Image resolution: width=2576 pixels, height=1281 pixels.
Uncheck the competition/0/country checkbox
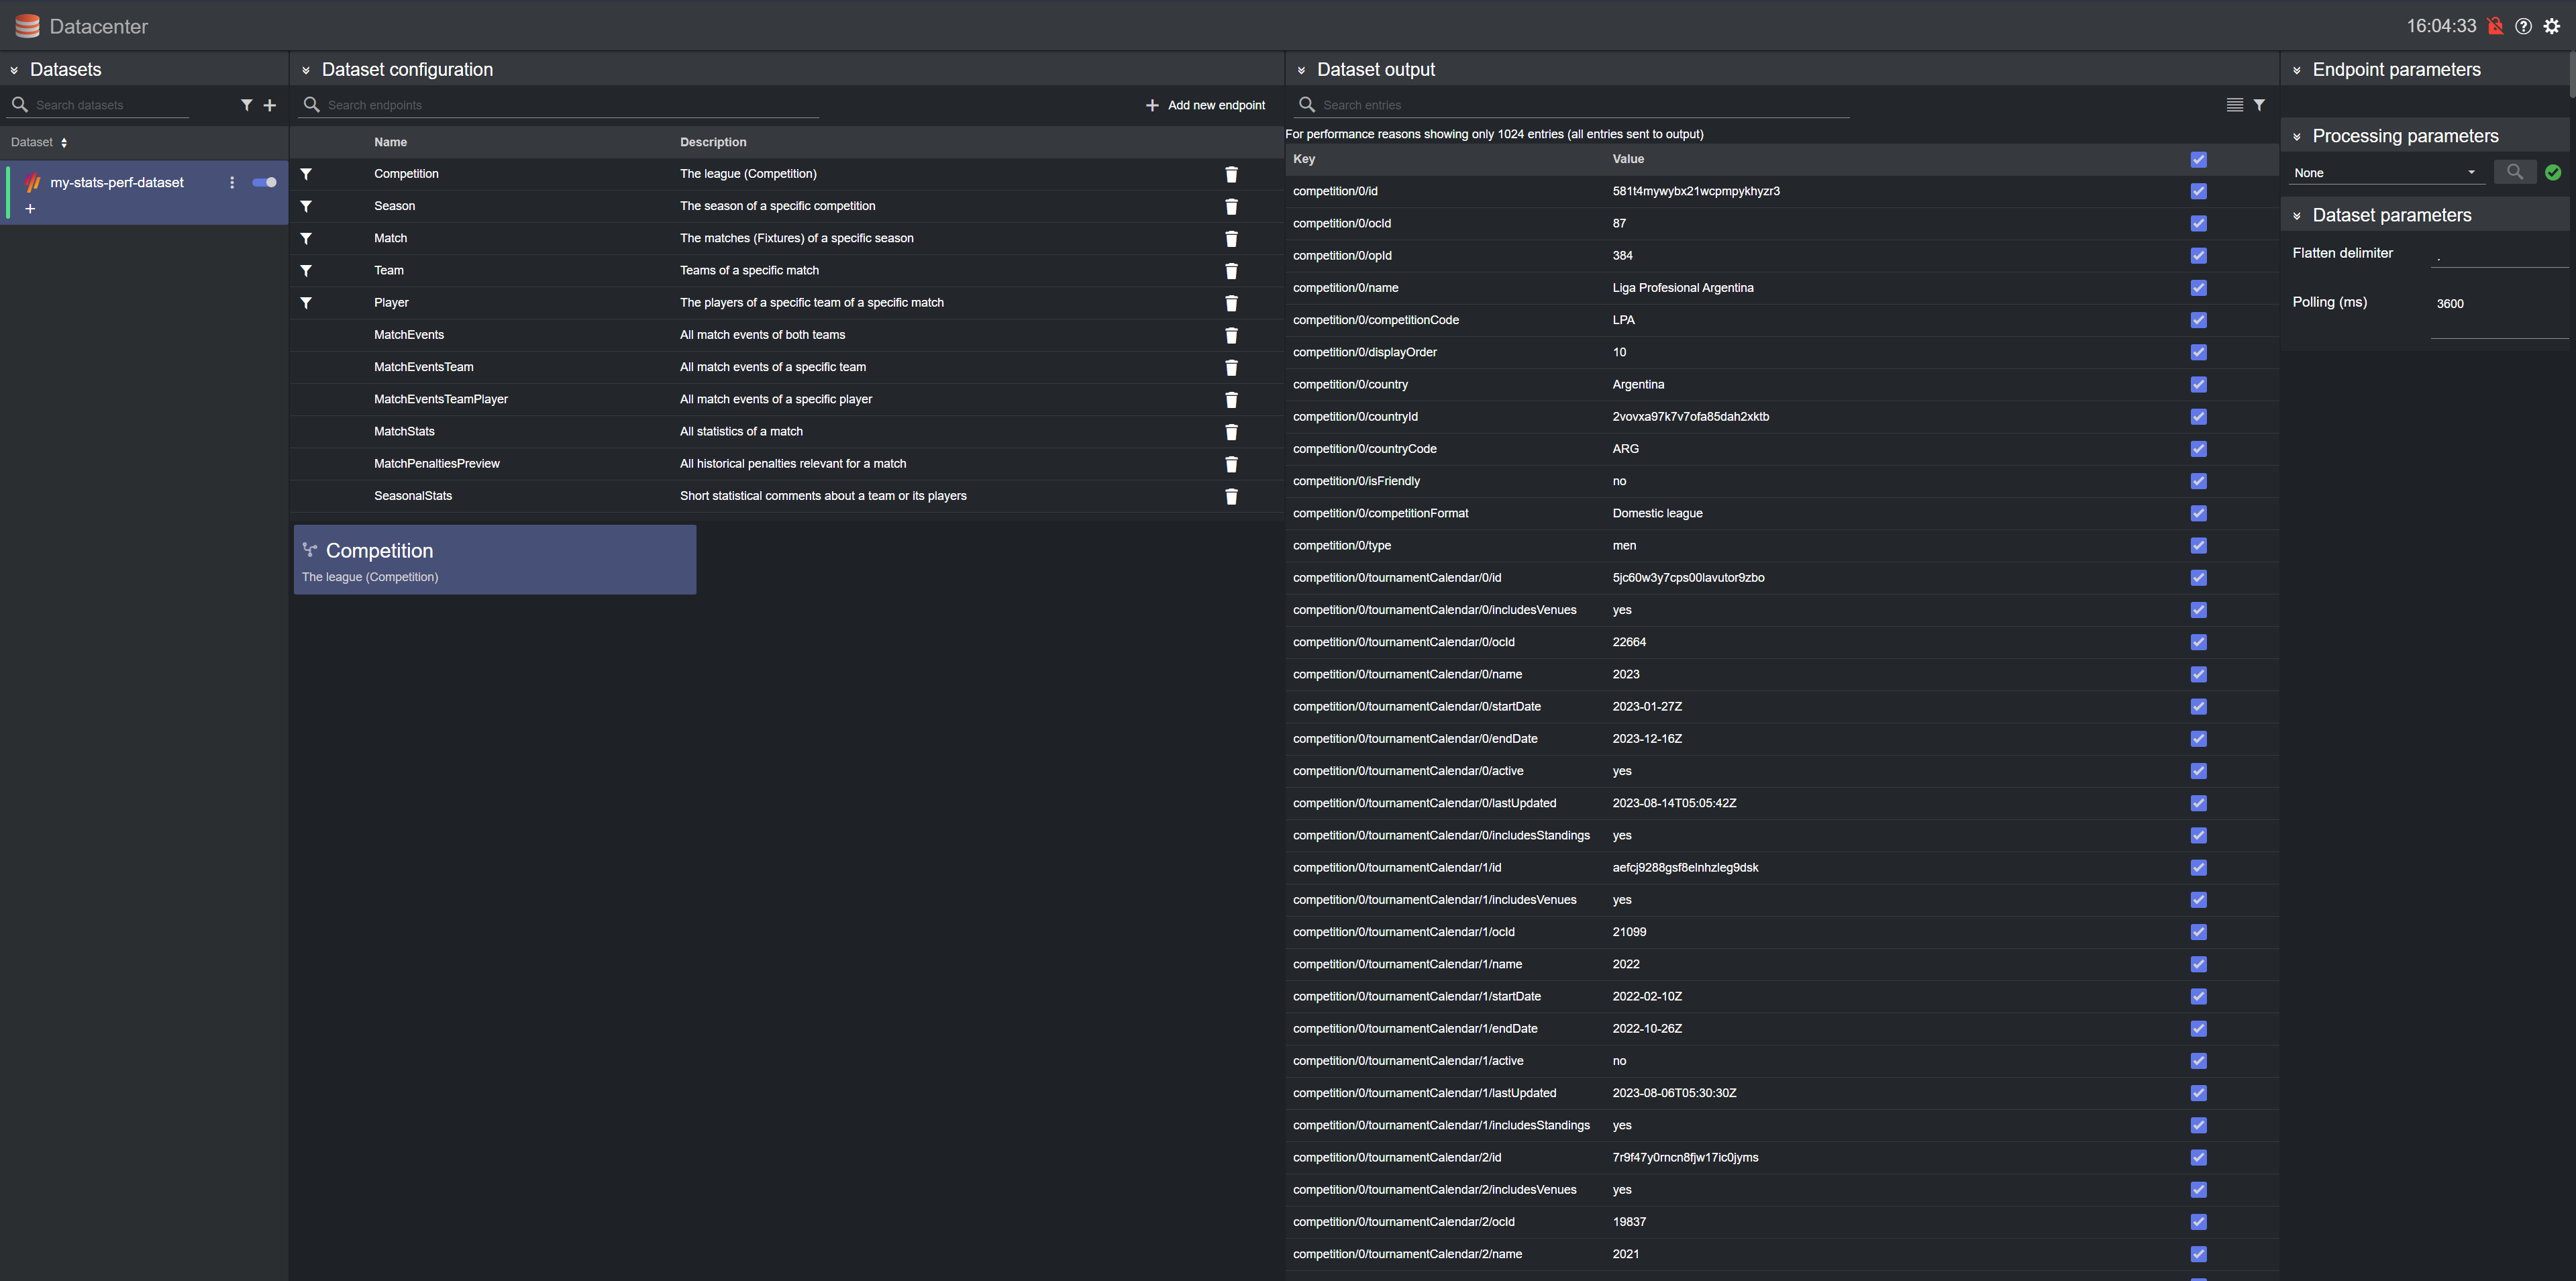click(x=2198, y=384)
